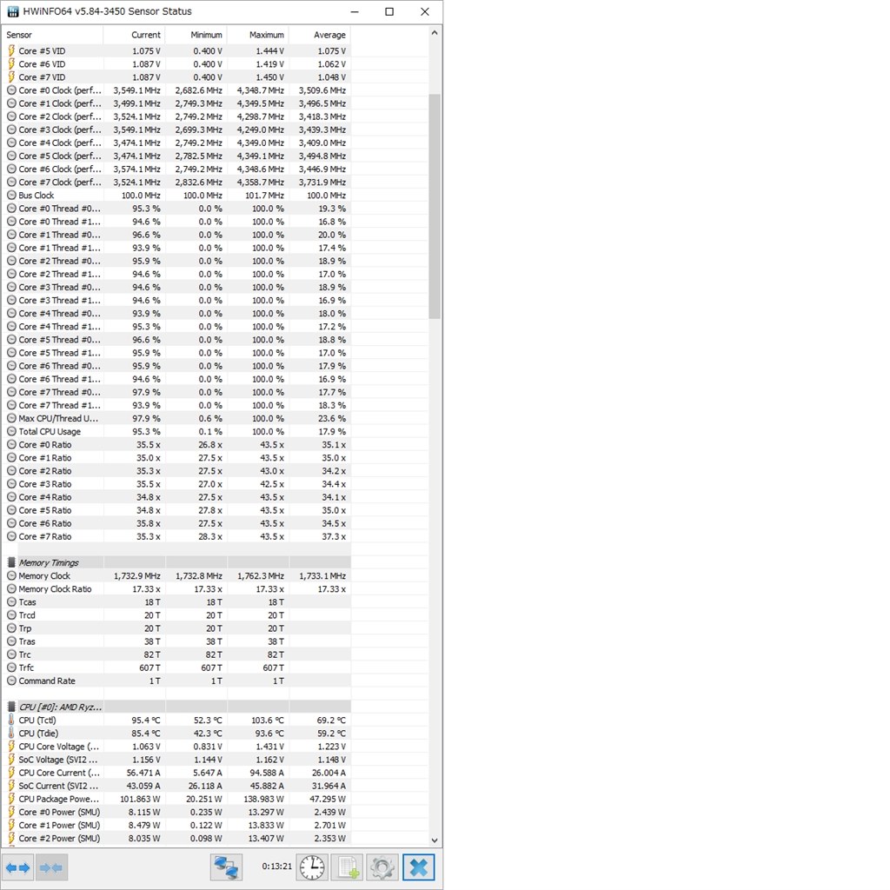Select the Trc timing row
The height and width of the screenshot is (890, 890).
click(x=176, y=654)
